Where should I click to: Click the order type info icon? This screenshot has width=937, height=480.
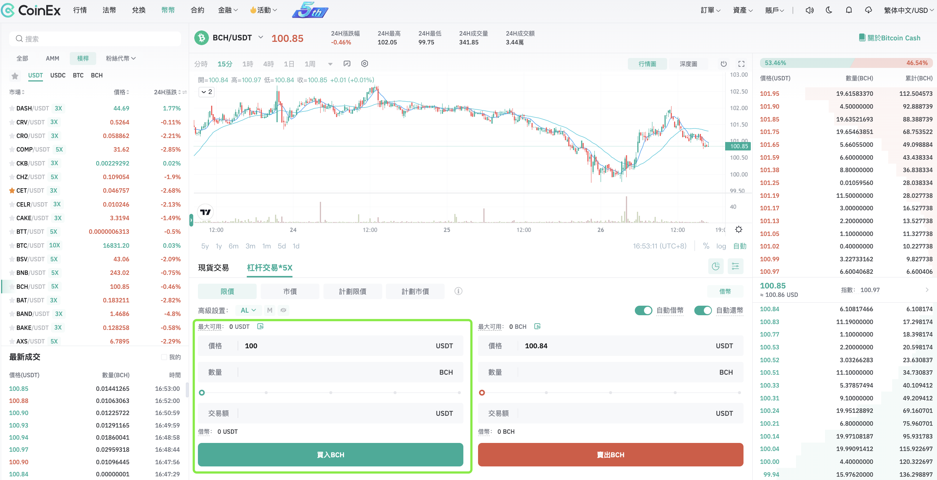coord(458,291)
